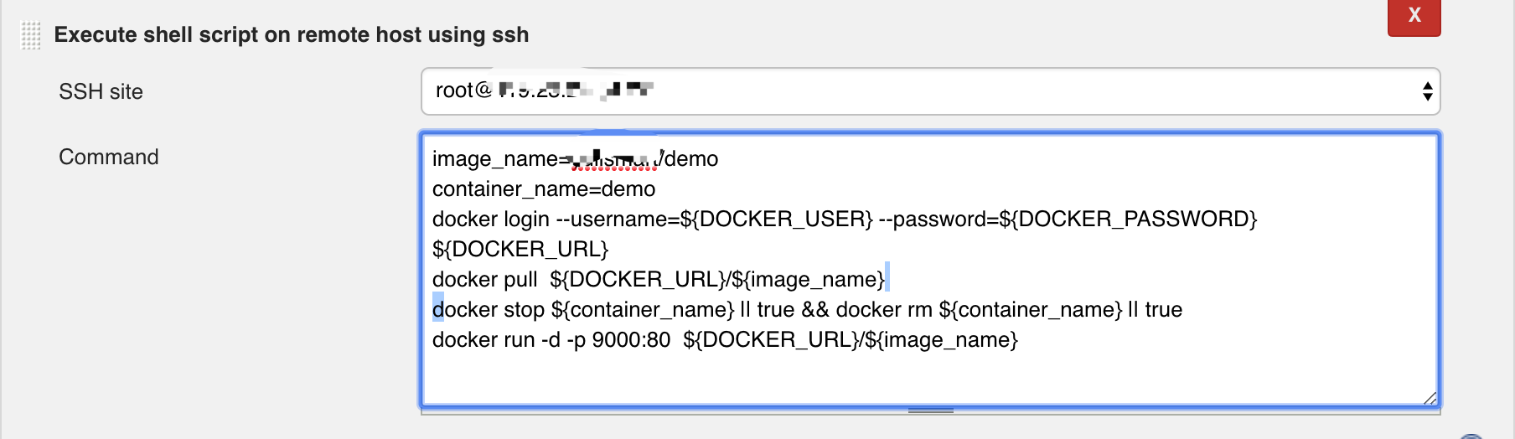Place cursor on the image_name line

coord(494,159)
